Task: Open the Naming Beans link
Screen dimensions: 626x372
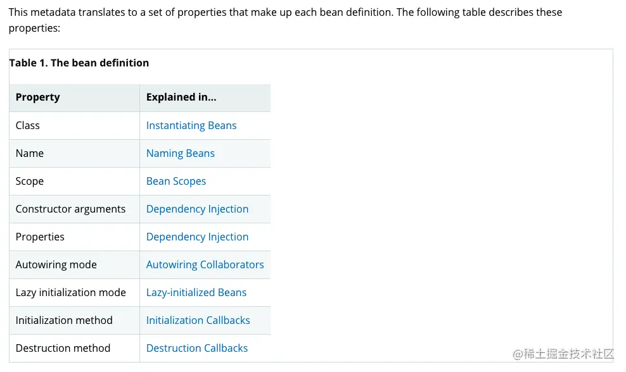Action: click(x=180, y=153)
